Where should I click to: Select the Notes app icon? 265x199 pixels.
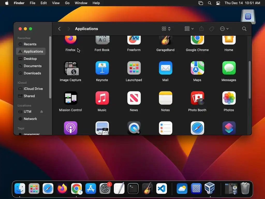[165, 98]
